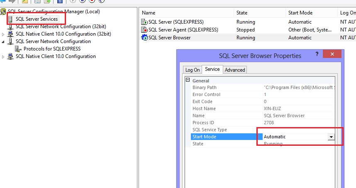Close the SQL Server Browser Properties dialog

(332, 54)
